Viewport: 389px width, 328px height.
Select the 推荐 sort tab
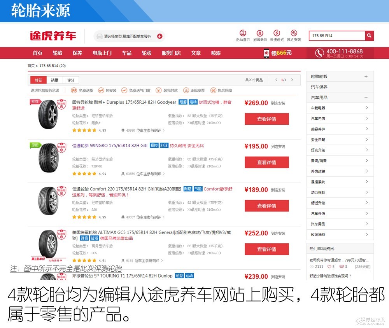point(39,80)
